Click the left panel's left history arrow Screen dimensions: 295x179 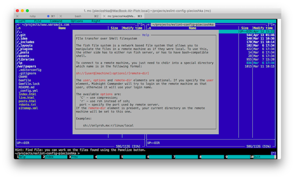click(x=16, y=24)
